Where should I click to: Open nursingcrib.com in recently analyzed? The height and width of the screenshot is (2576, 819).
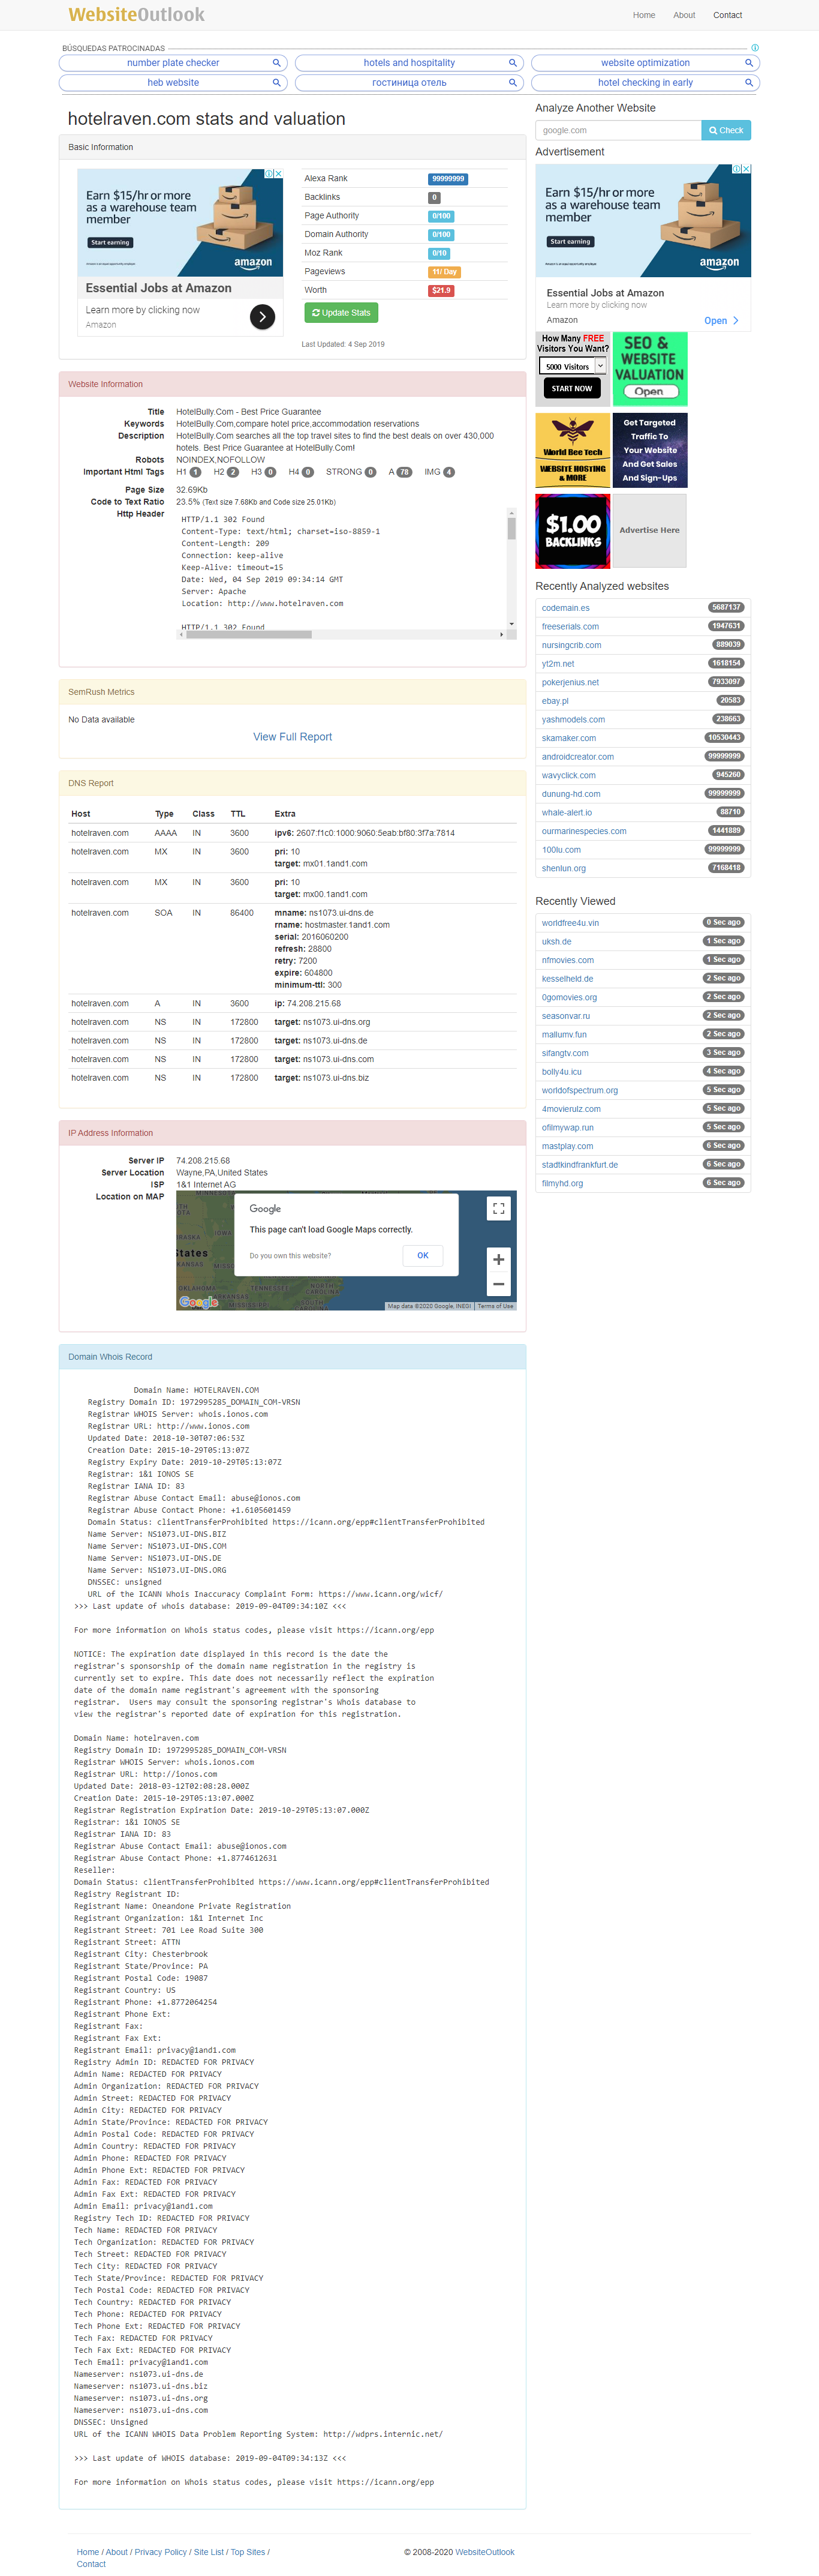pyautogui.click(x=571, y=645)
